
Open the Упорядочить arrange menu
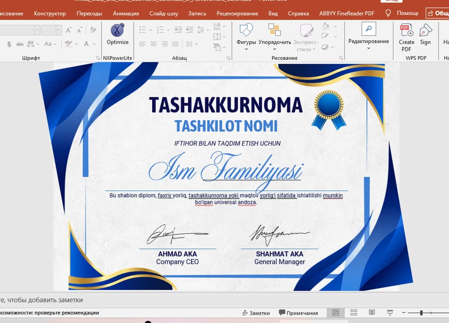click(x=275, y=37)
